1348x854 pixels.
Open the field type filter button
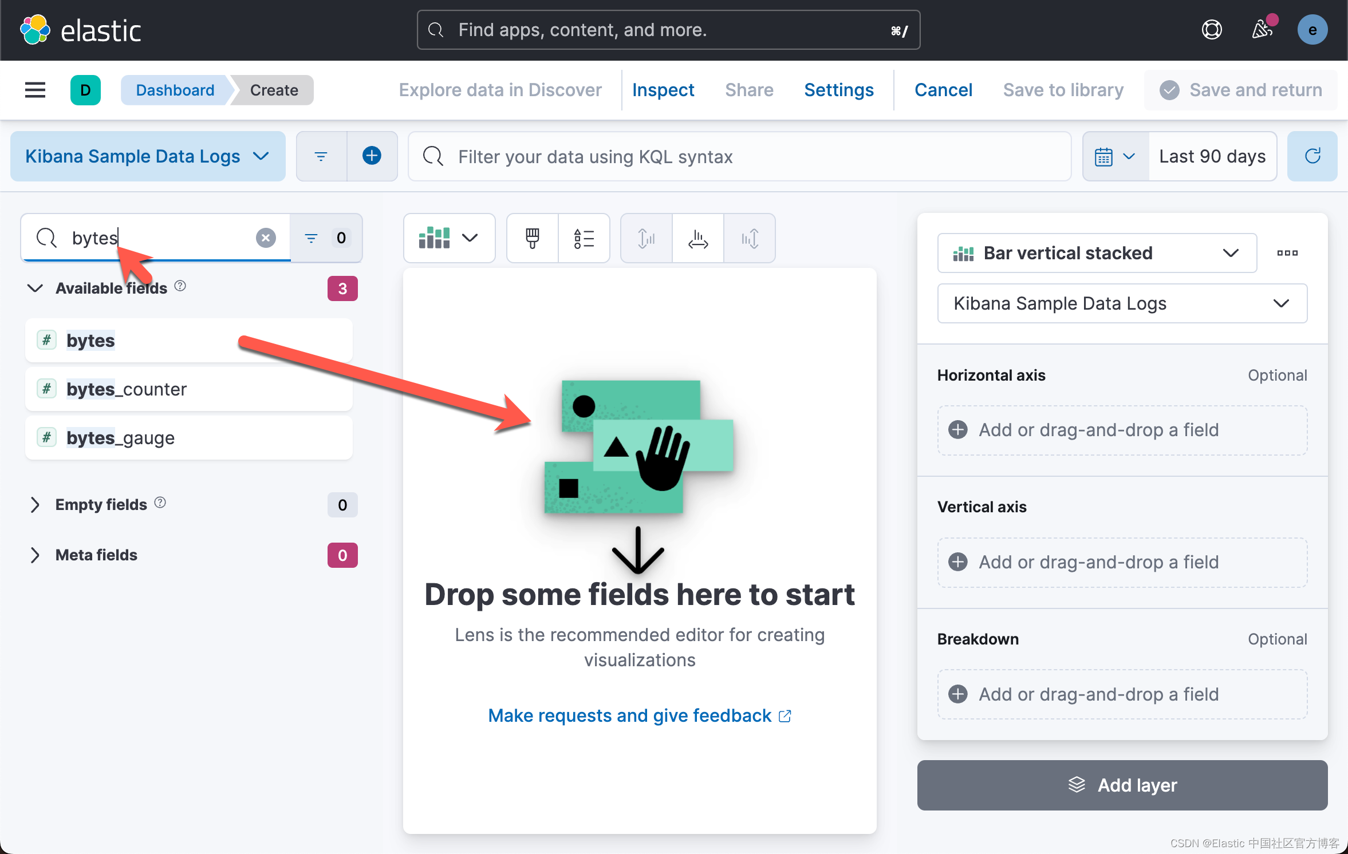pos(326,238)
